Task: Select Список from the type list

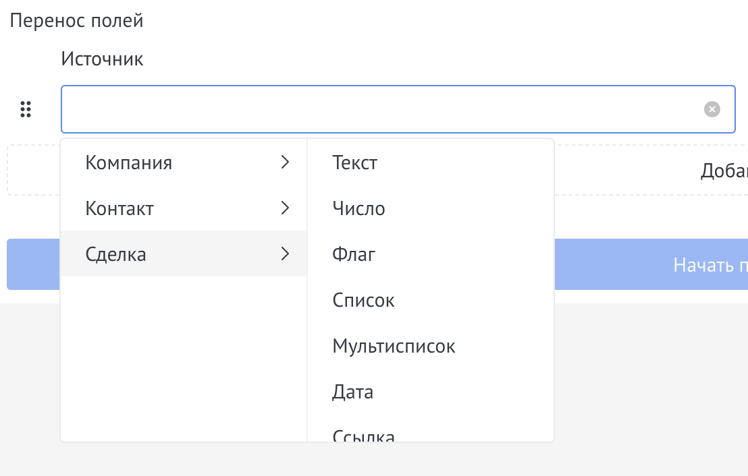Action: coord(363,299)
